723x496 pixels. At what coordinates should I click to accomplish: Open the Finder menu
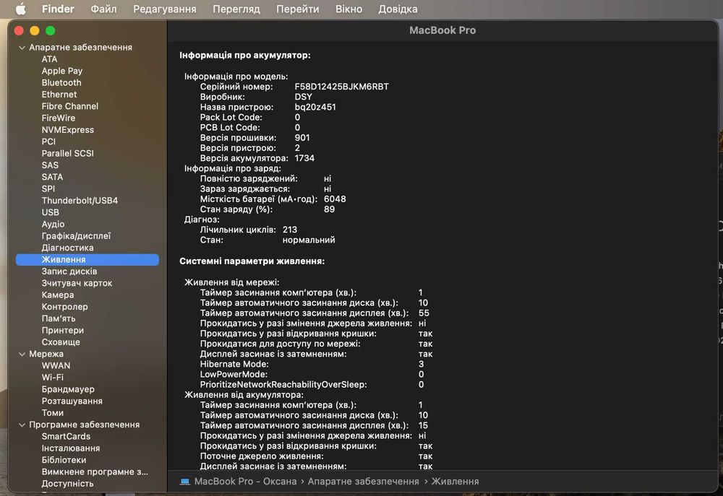click(58, 9)
